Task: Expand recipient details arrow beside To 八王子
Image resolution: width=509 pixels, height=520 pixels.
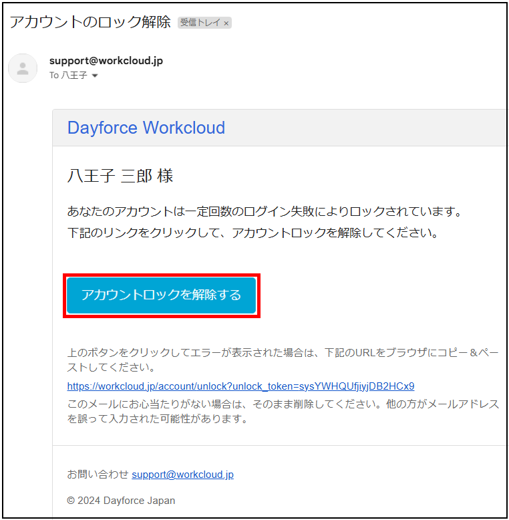Action: [95, 76]
